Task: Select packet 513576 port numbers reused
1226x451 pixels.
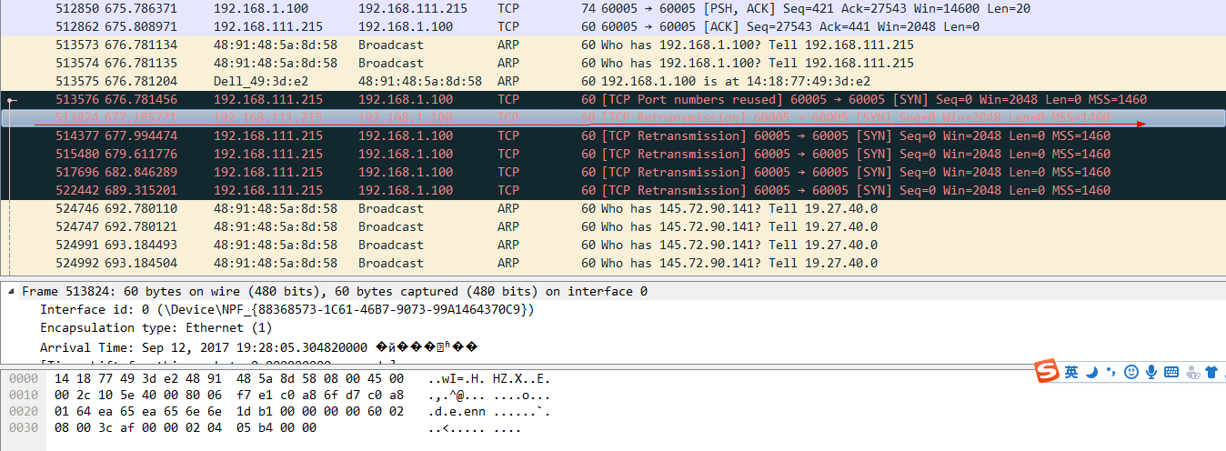Action: tap(613, 99)
